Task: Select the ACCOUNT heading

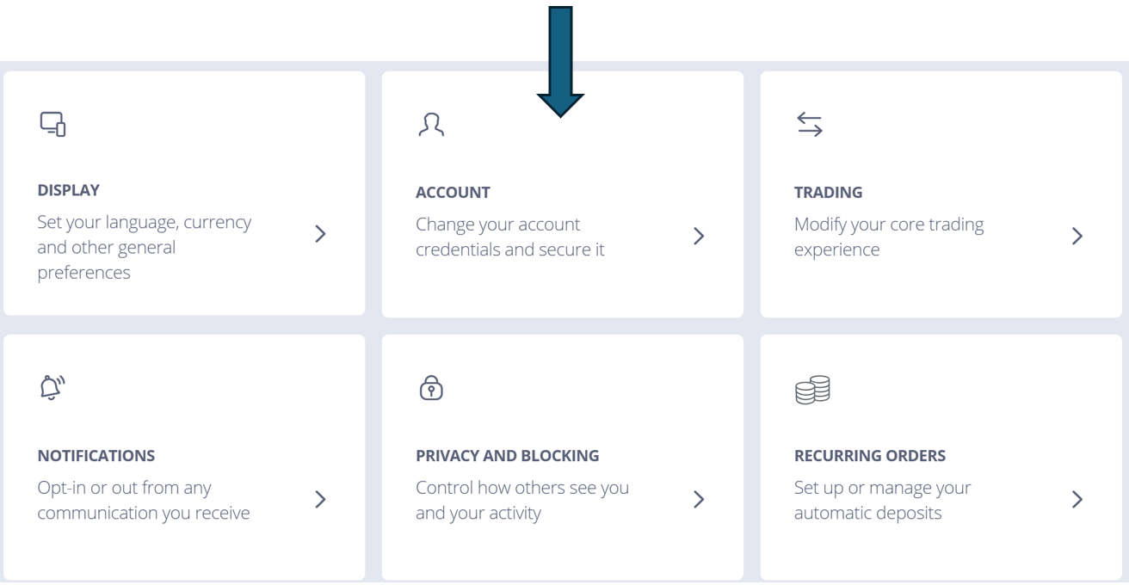Action: (453, 192)
